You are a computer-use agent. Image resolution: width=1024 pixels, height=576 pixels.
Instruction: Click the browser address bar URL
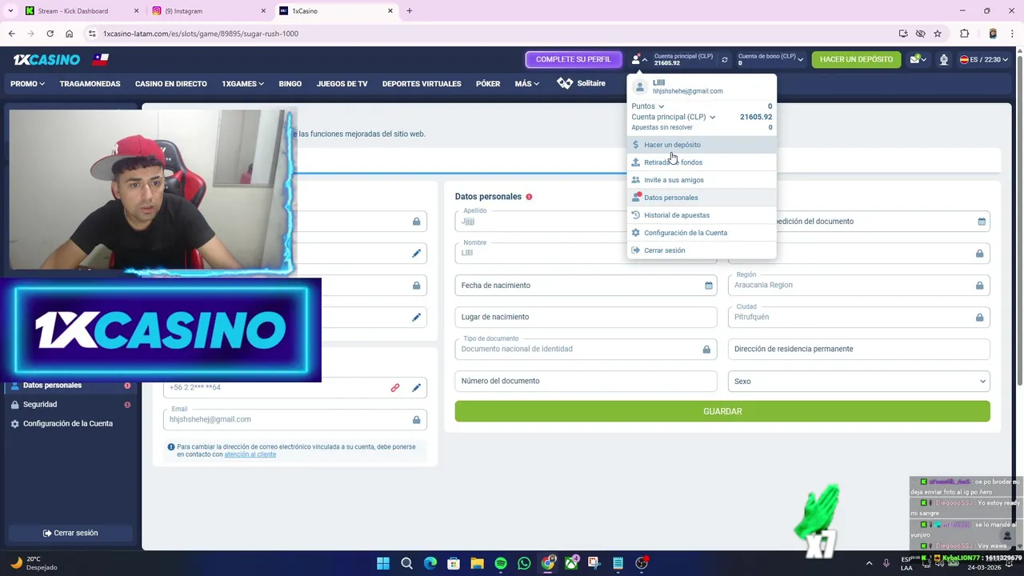pos(200,34)
